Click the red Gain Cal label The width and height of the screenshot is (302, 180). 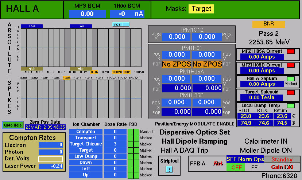click(x=282, y=167)
